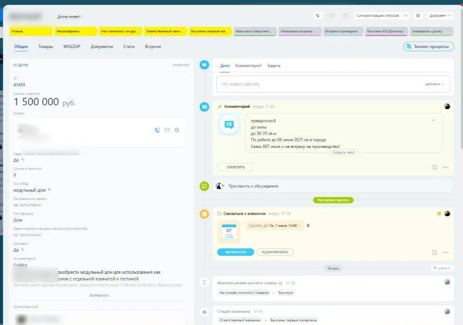463x325 pixels.
Task: Open the Встречи tab
Action: click(x=153, y=47)
